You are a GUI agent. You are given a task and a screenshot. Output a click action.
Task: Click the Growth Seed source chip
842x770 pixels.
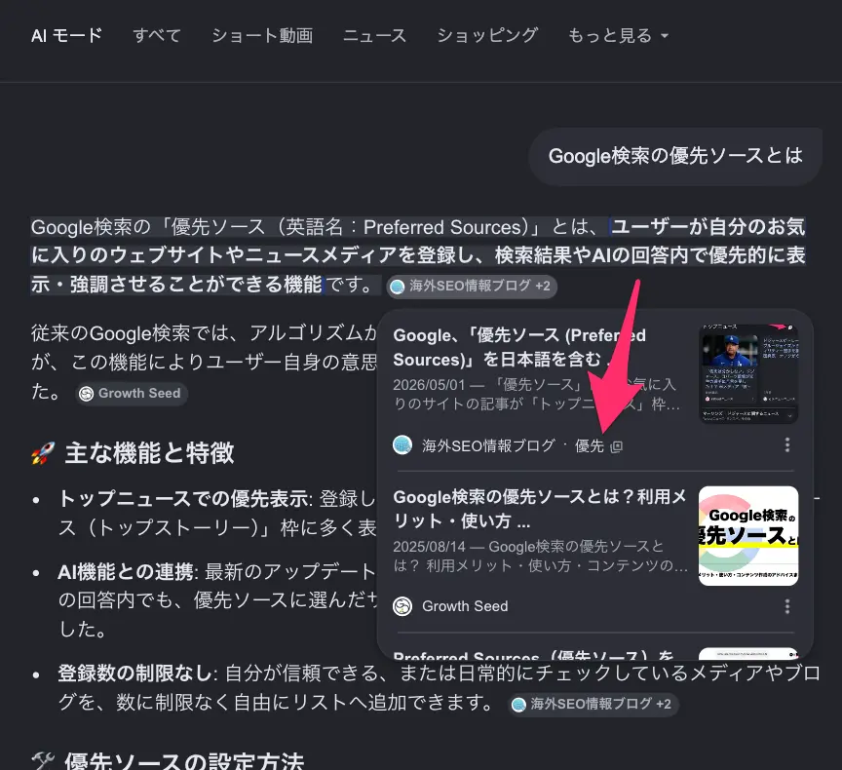tap(132, 394)
